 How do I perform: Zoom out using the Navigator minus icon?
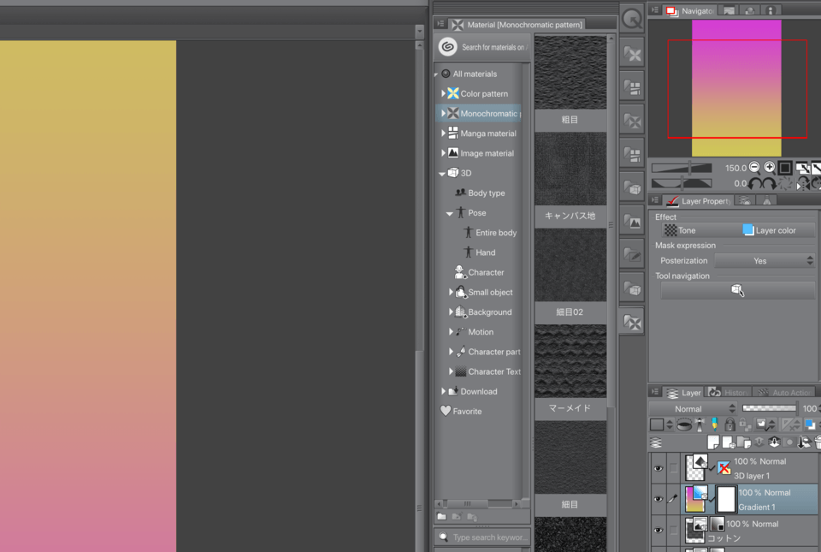pos(755,168)
